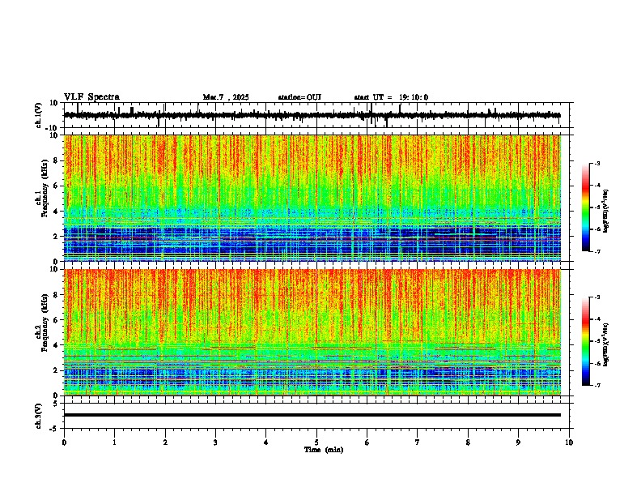Image resolution: width=641 pixels, height=496 pixels.
Task: Click time axis tick label '3'
Action: tap(215, 443)
